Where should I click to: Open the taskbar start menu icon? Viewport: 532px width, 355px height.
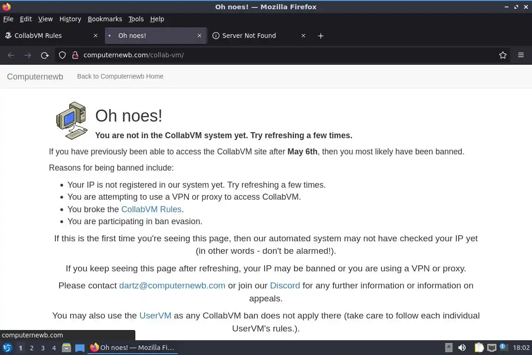click(7, 348)
